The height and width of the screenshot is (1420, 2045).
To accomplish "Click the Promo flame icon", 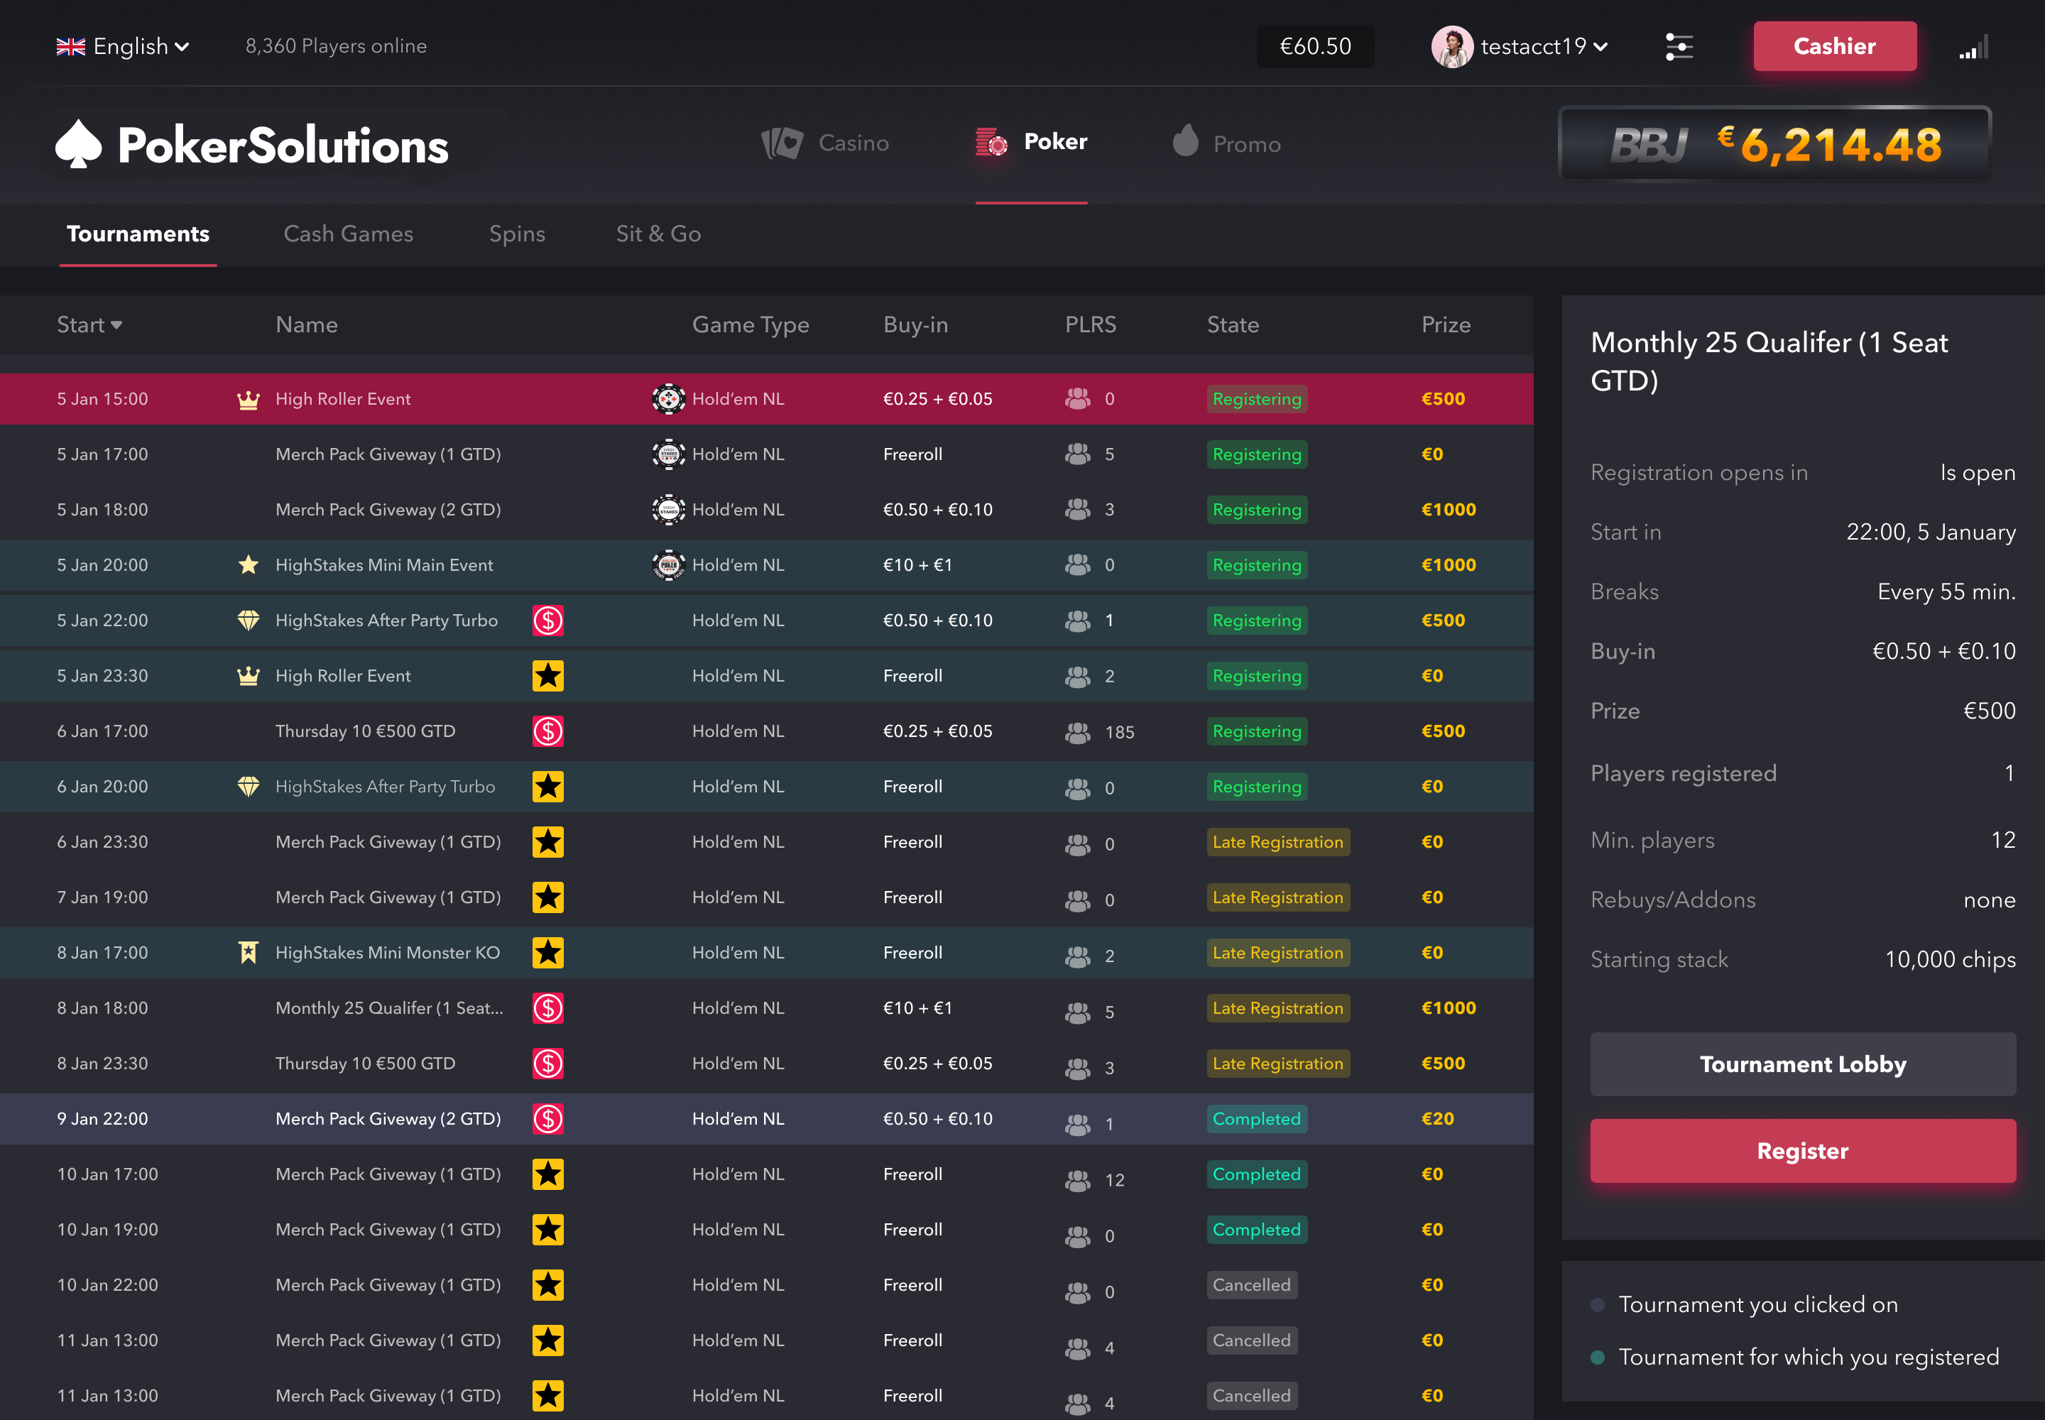I will point(1185,141).
